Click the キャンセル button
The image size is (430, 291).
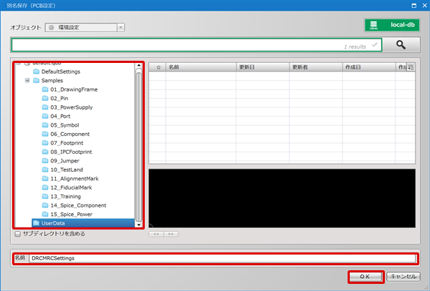[x=403, y=277]
